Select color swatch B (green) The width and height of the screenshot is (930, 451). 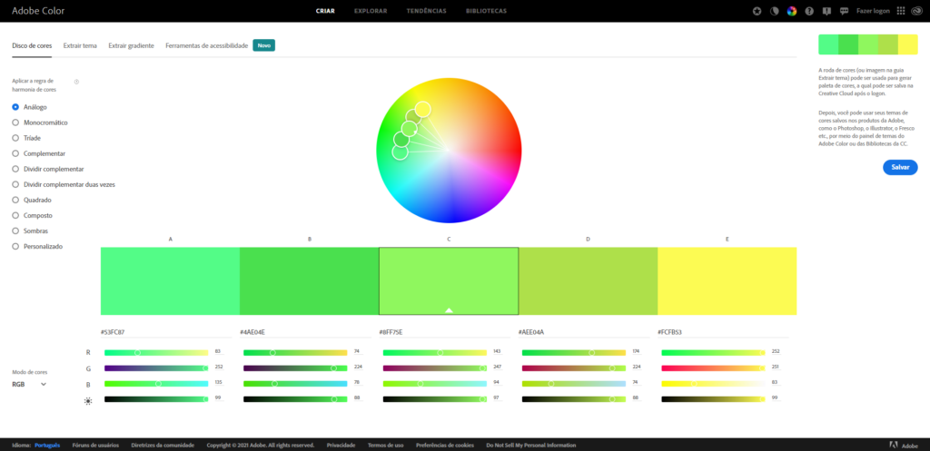(x=310, y=281)
